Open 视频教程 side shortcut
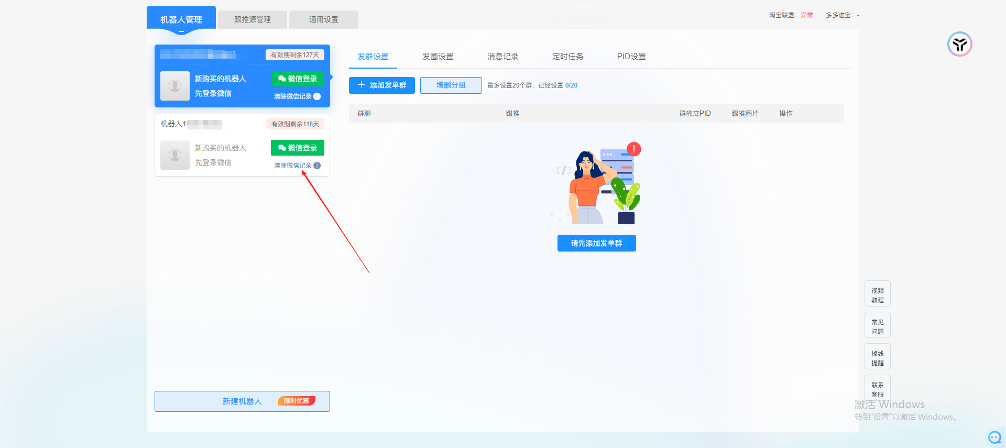The image size is (1006, 448). point(877,295)
